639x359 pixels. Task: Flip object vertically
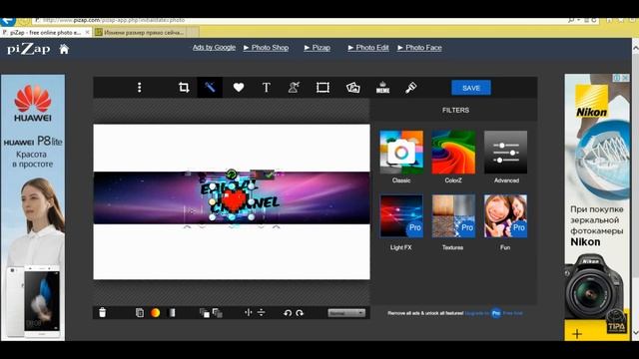262,312
